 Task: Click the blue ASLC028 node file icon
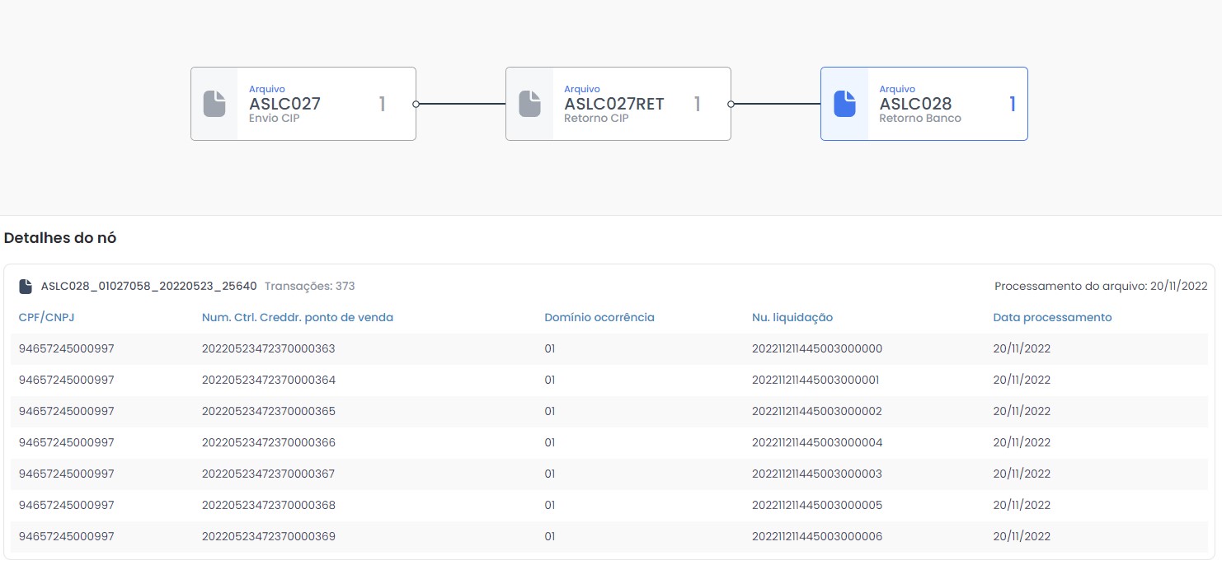pyautogui.click(x=844, y=104)
